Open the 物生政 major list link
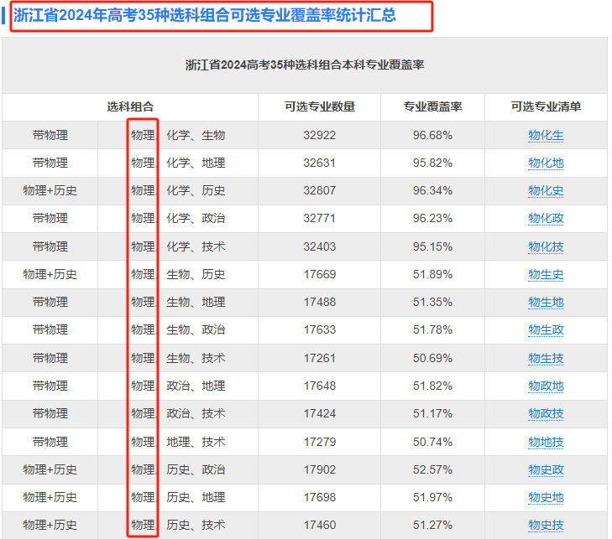 [x=546, y=329]
